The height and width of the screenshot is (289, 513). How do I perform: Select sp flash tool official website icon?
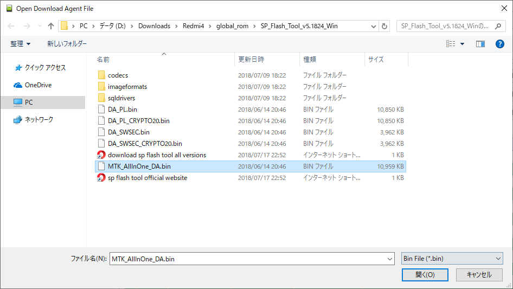(101, 178)
